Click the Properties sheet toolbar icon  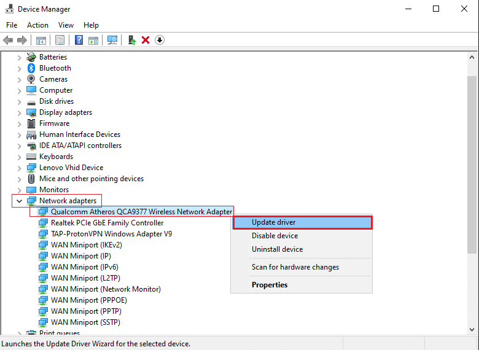60,40
